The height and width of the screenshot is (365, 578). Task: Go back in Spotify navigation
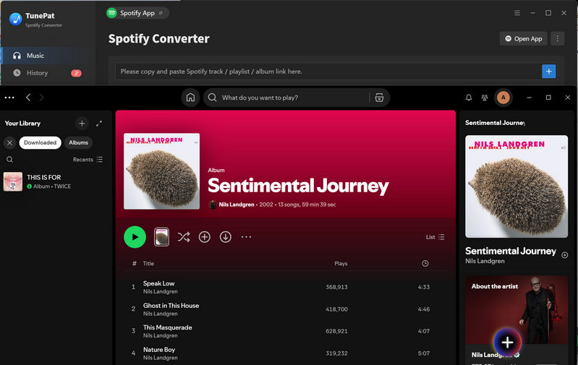[x=28, y=98]
